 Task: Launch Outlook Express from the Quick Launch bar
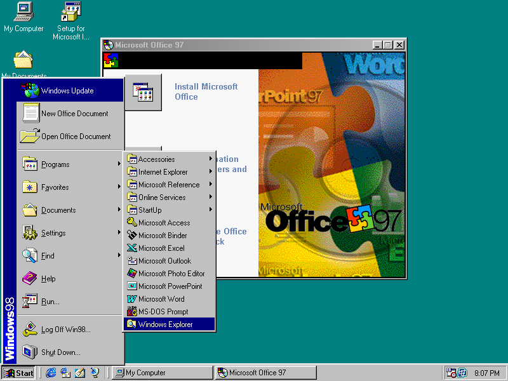[x=66, y=373]
